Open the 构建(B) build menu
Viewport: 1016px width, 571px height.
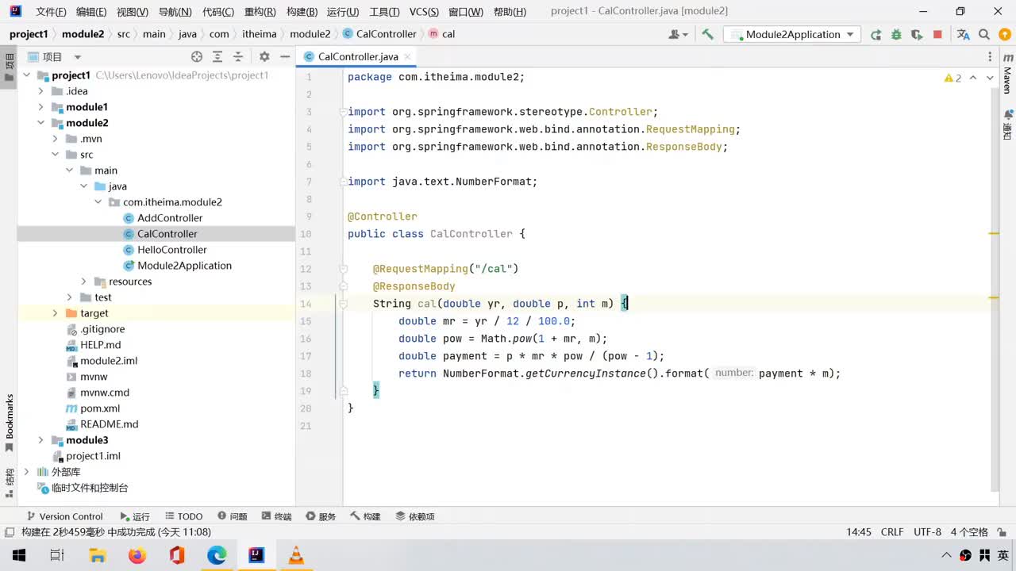[x=302, y=12]
